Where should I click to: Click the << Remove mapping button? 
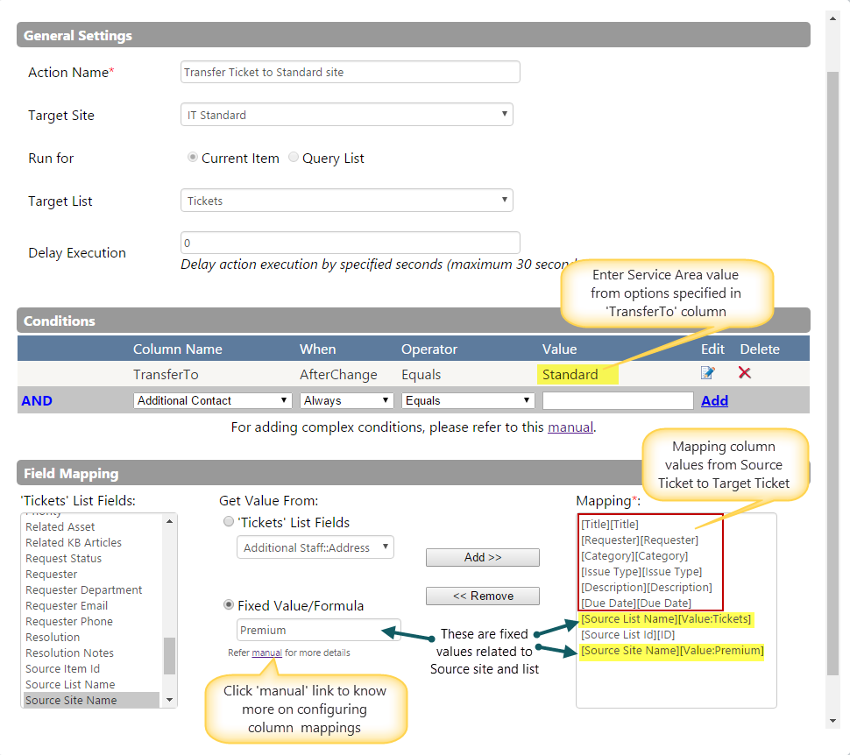tap(483, 596)
